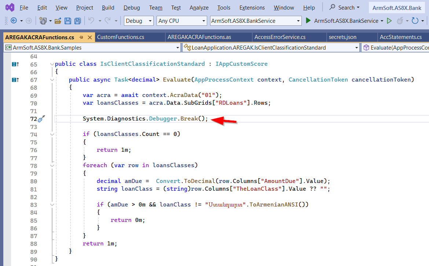This screenshot has height=266, width=429.
Task: Toggle the pin on AREGAKACRAFunctions.cs tab
Action: pos(81,37)
